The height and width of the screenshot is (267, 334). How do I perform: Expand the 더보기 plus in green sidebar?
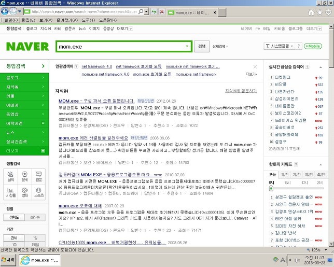[43, 151]
